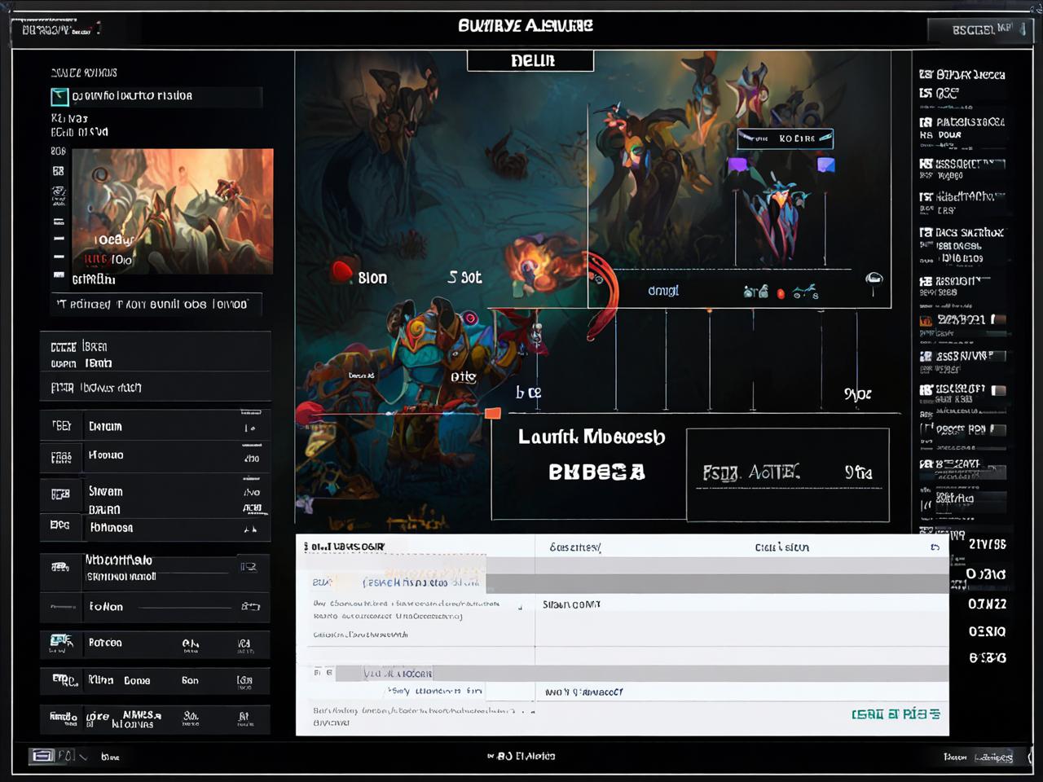
Task: Expand the chevron beside bottom-left window icon
Action: (83, 757)
